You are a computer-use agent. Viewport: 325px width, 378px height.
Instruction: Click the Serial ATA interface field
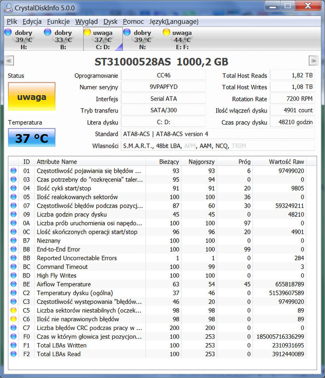click(x=163, y=98)
